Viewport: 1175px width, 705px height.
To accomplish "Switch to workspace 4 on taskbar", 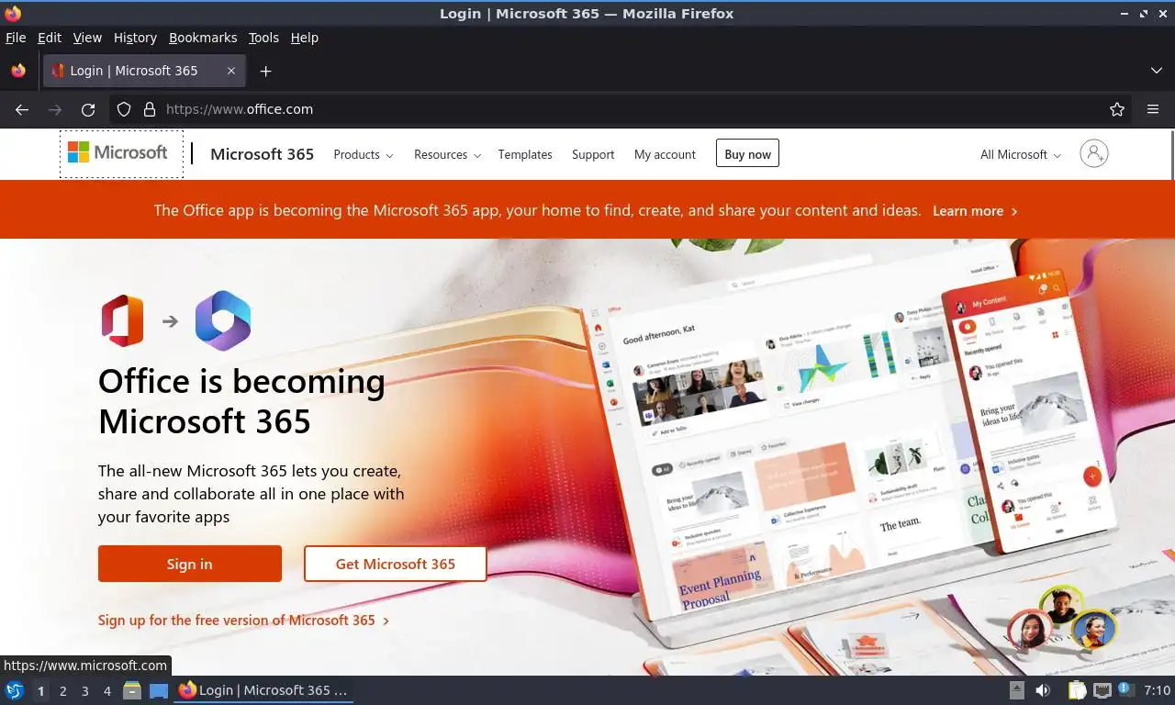I will 107,691.
